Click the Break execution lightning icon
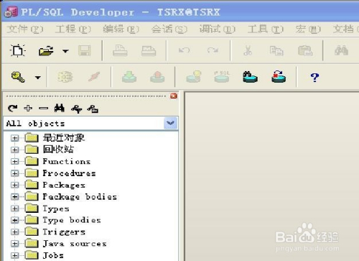359x261 pixels. point(94,77)
